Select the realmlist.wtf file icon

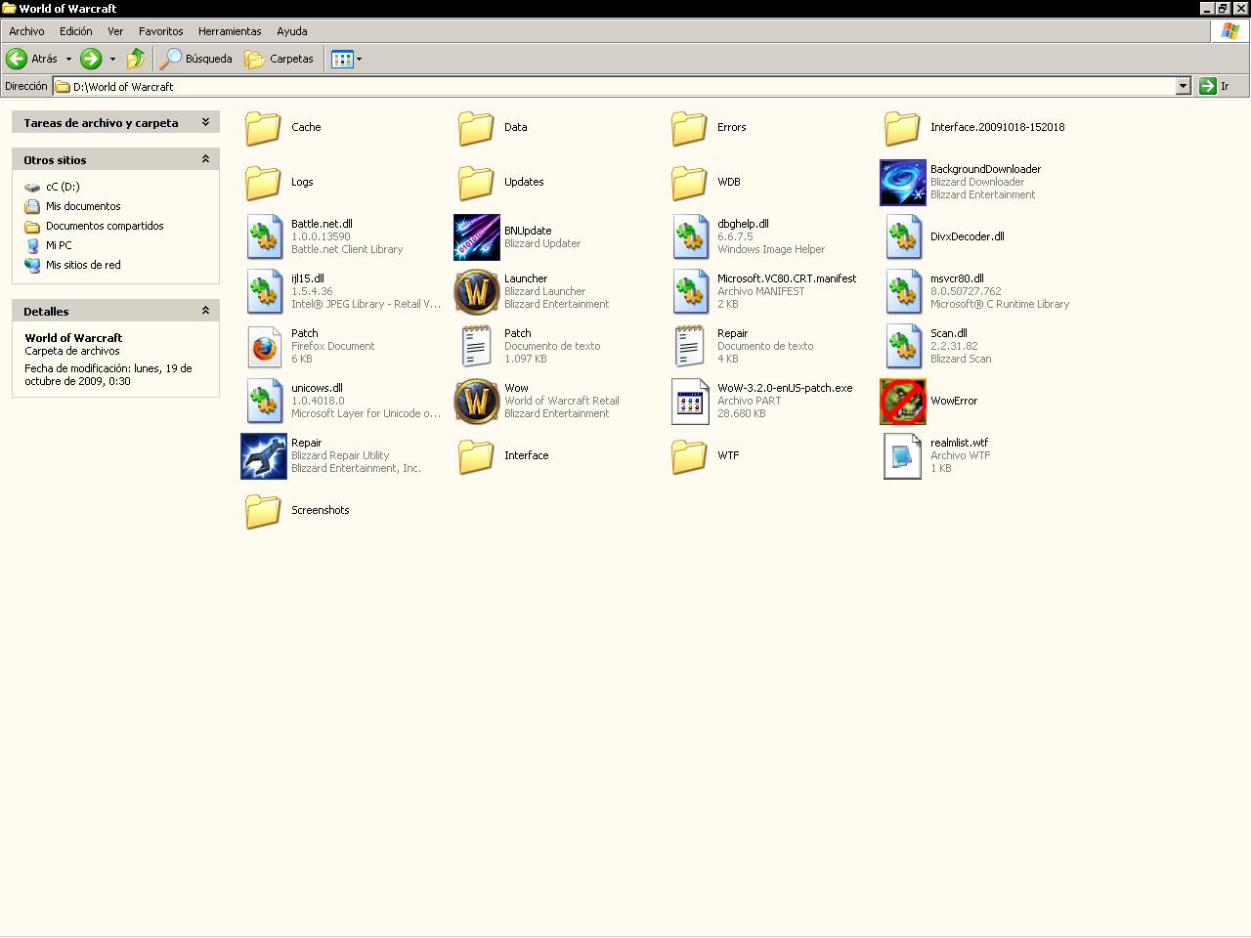903,456
